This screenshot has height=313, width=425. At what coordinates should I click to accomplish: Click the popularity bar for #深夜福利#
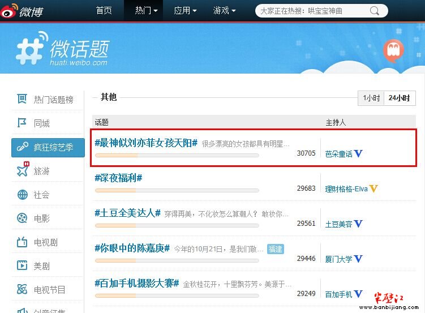tap(177, 191)
